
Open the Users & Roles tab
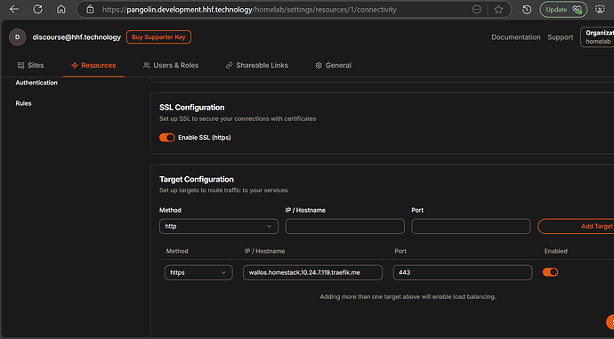point(171,65)
